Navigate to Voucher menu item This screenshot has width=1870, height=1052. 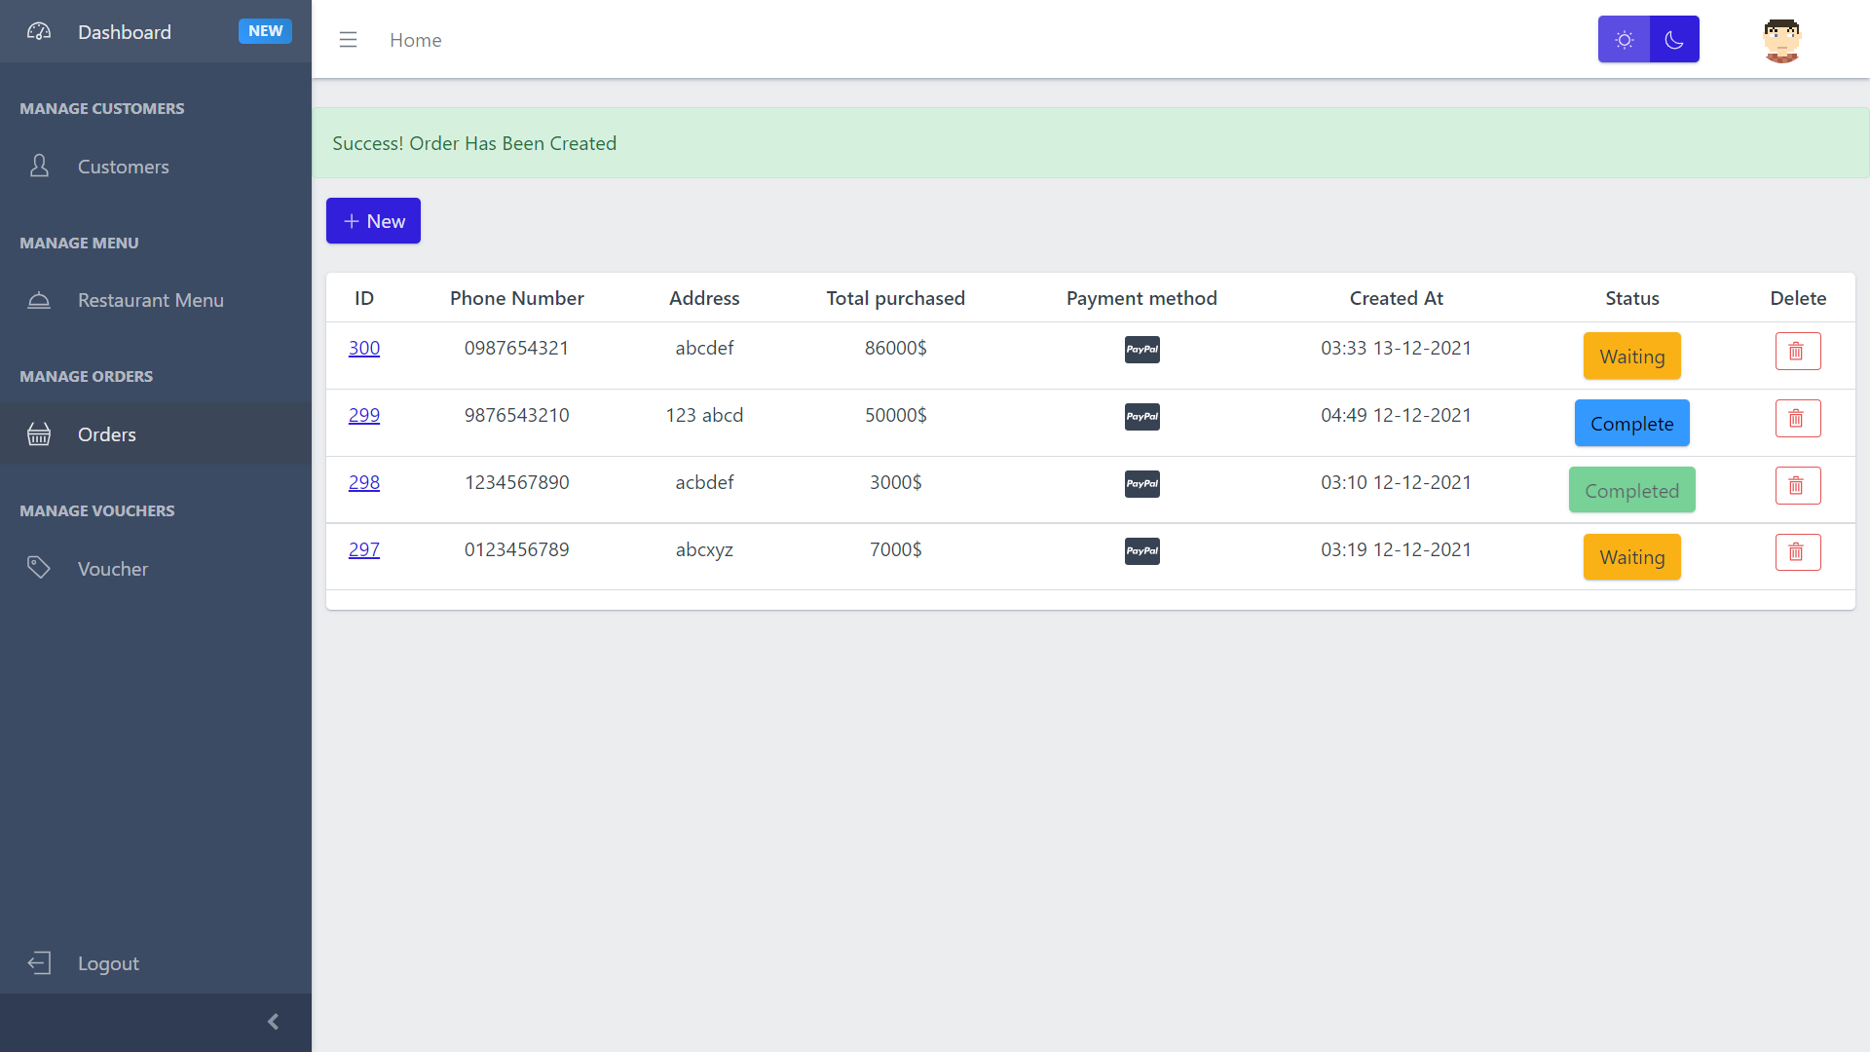coord(113,568)
